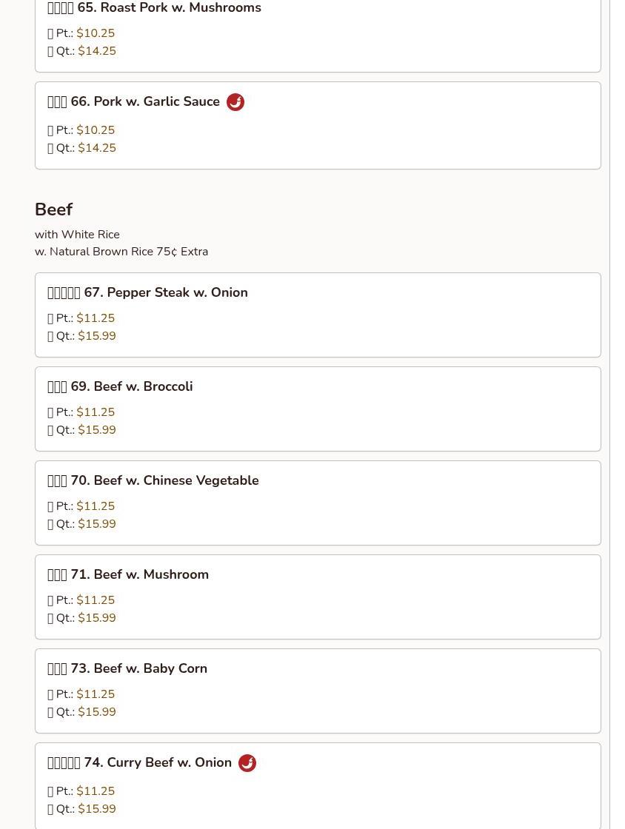The image size is (625, 829).
Task: Click the quart price of Beef w. Chinese Vegetable
Action: 97,524
